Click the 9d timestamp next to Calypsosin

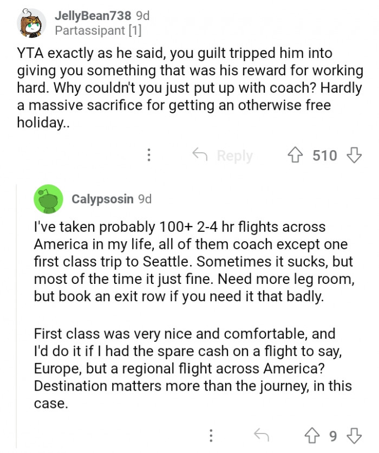(145, 199)
